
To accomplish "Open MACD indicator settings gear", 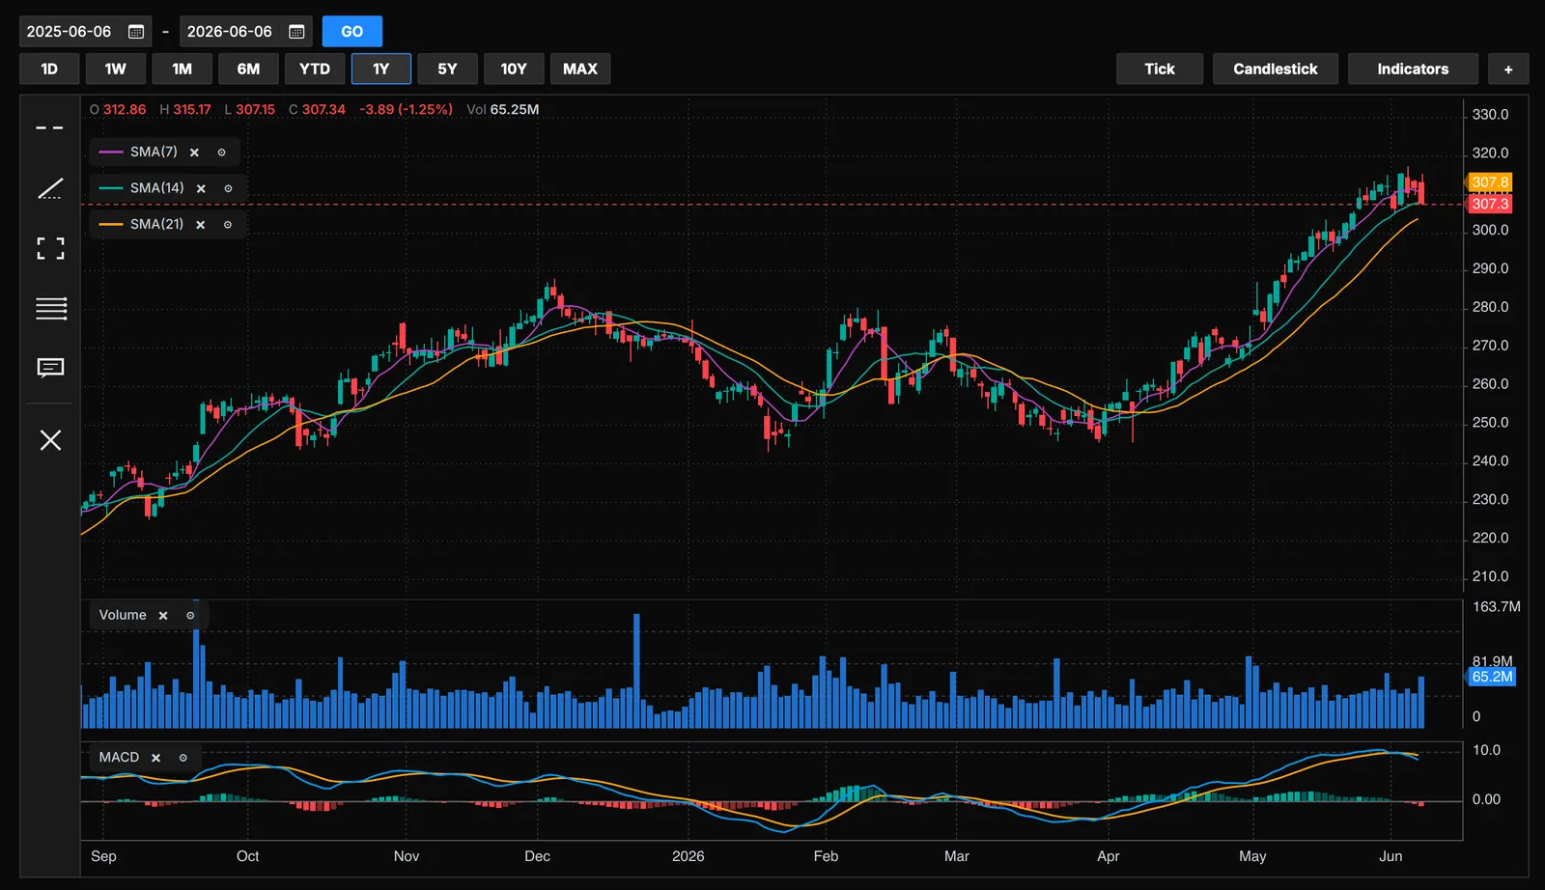I will (183, 758).
